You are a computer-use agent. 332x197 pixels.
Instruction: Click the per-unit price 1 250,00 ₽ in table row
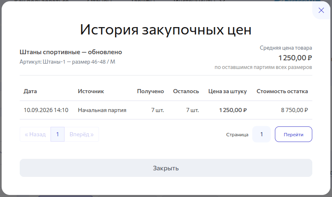233,110
